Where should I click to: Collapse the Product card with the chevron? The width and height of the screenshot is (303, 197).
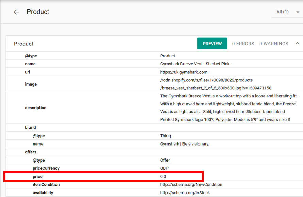click(298, 43)
